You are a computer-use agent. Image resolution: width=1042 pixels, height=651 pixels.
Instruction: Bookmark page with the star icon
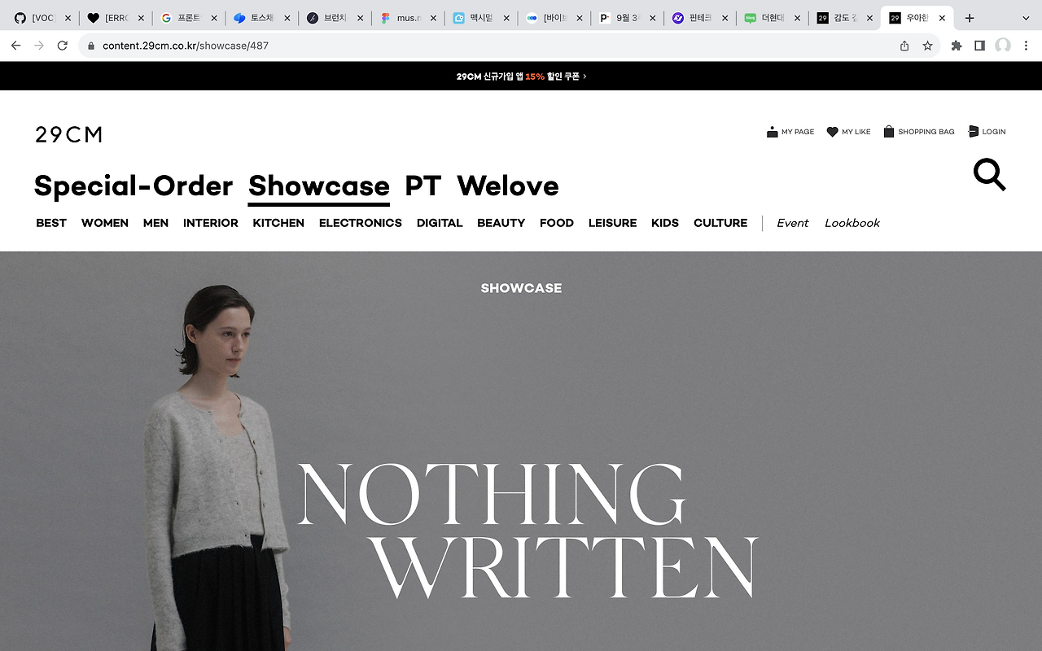(x=927, y=46)
